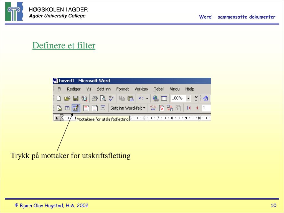Insert Greeting Line with second page icon

coord(95,108)
